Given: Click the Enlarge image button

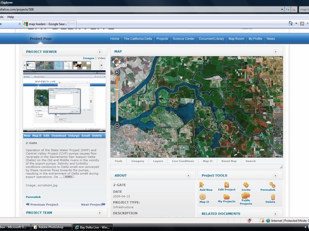Looking at the screenshot, I should 74,136.
